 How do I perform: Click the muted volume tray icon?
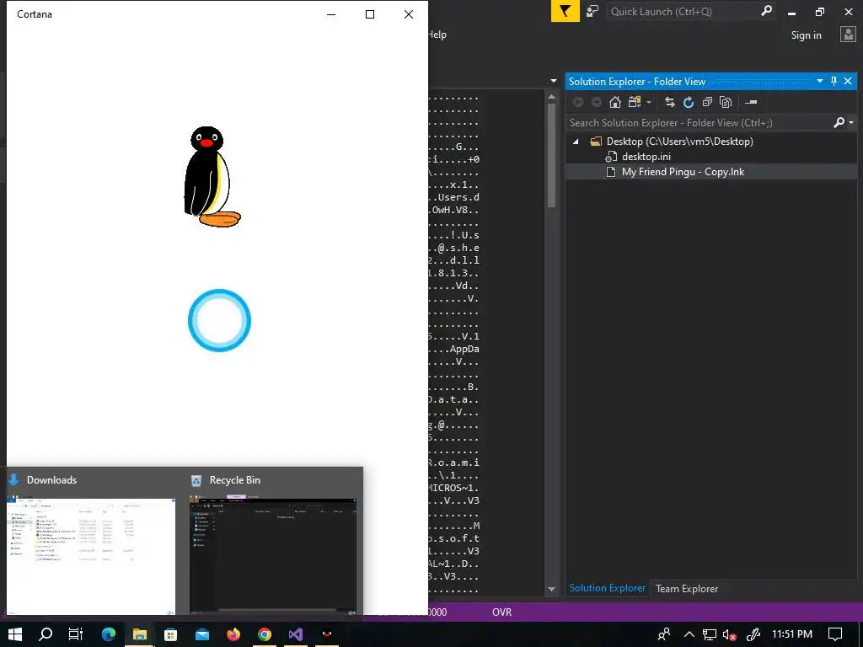point(730,635)
